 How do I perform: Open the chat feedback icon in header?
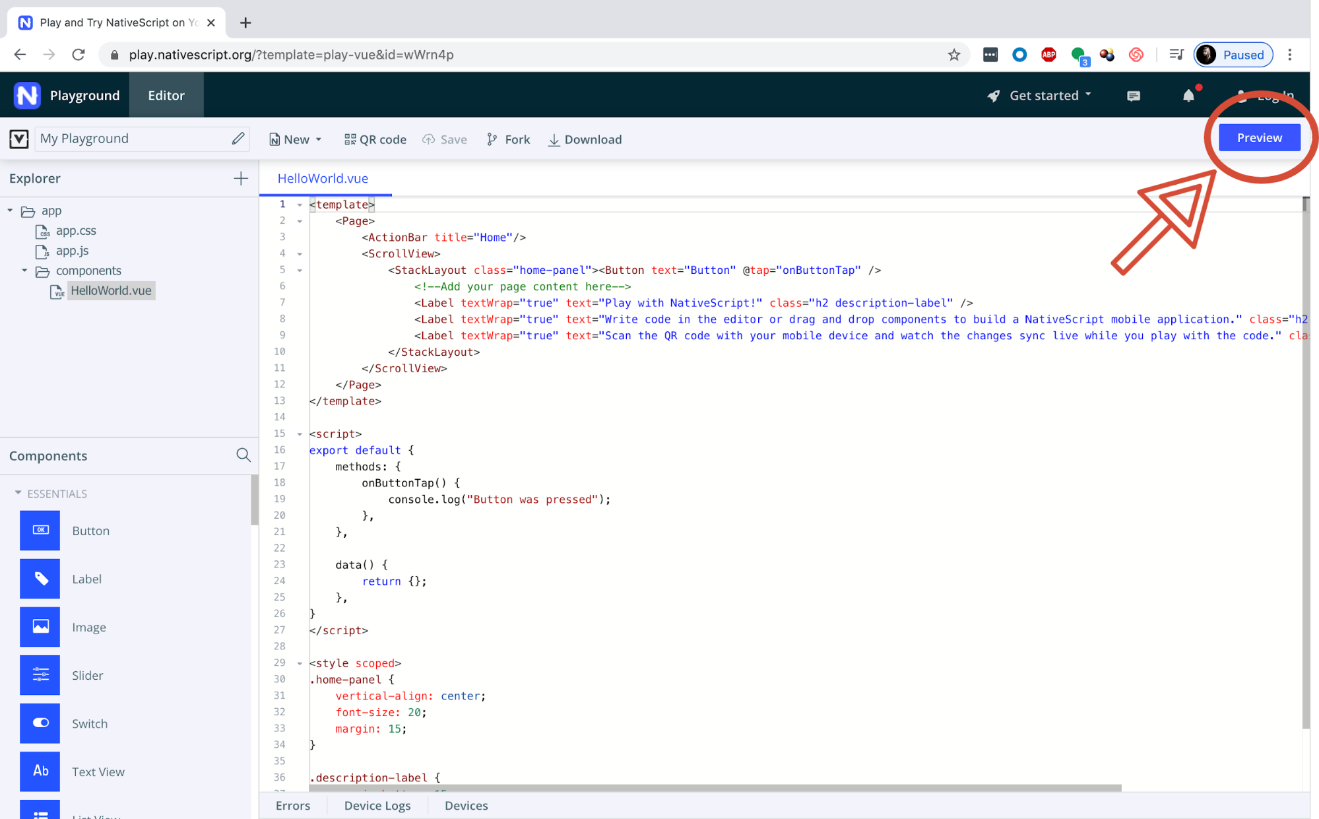[1134, 96]
